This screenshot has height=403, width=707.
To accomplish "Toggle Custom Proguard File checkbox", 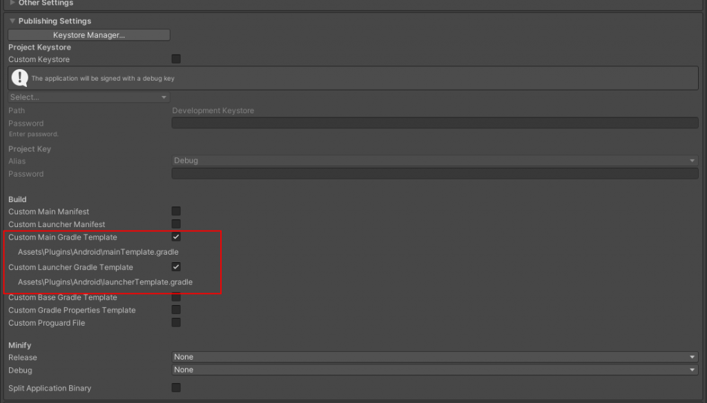I will 176,322.
